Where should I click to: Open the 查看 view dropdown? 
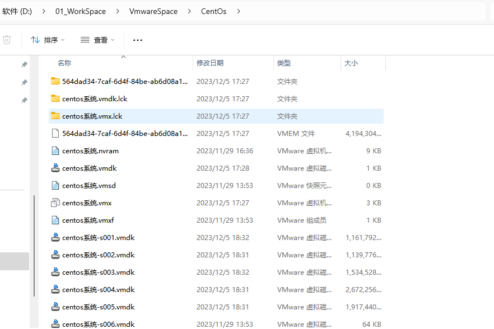[x=97, y=40]
